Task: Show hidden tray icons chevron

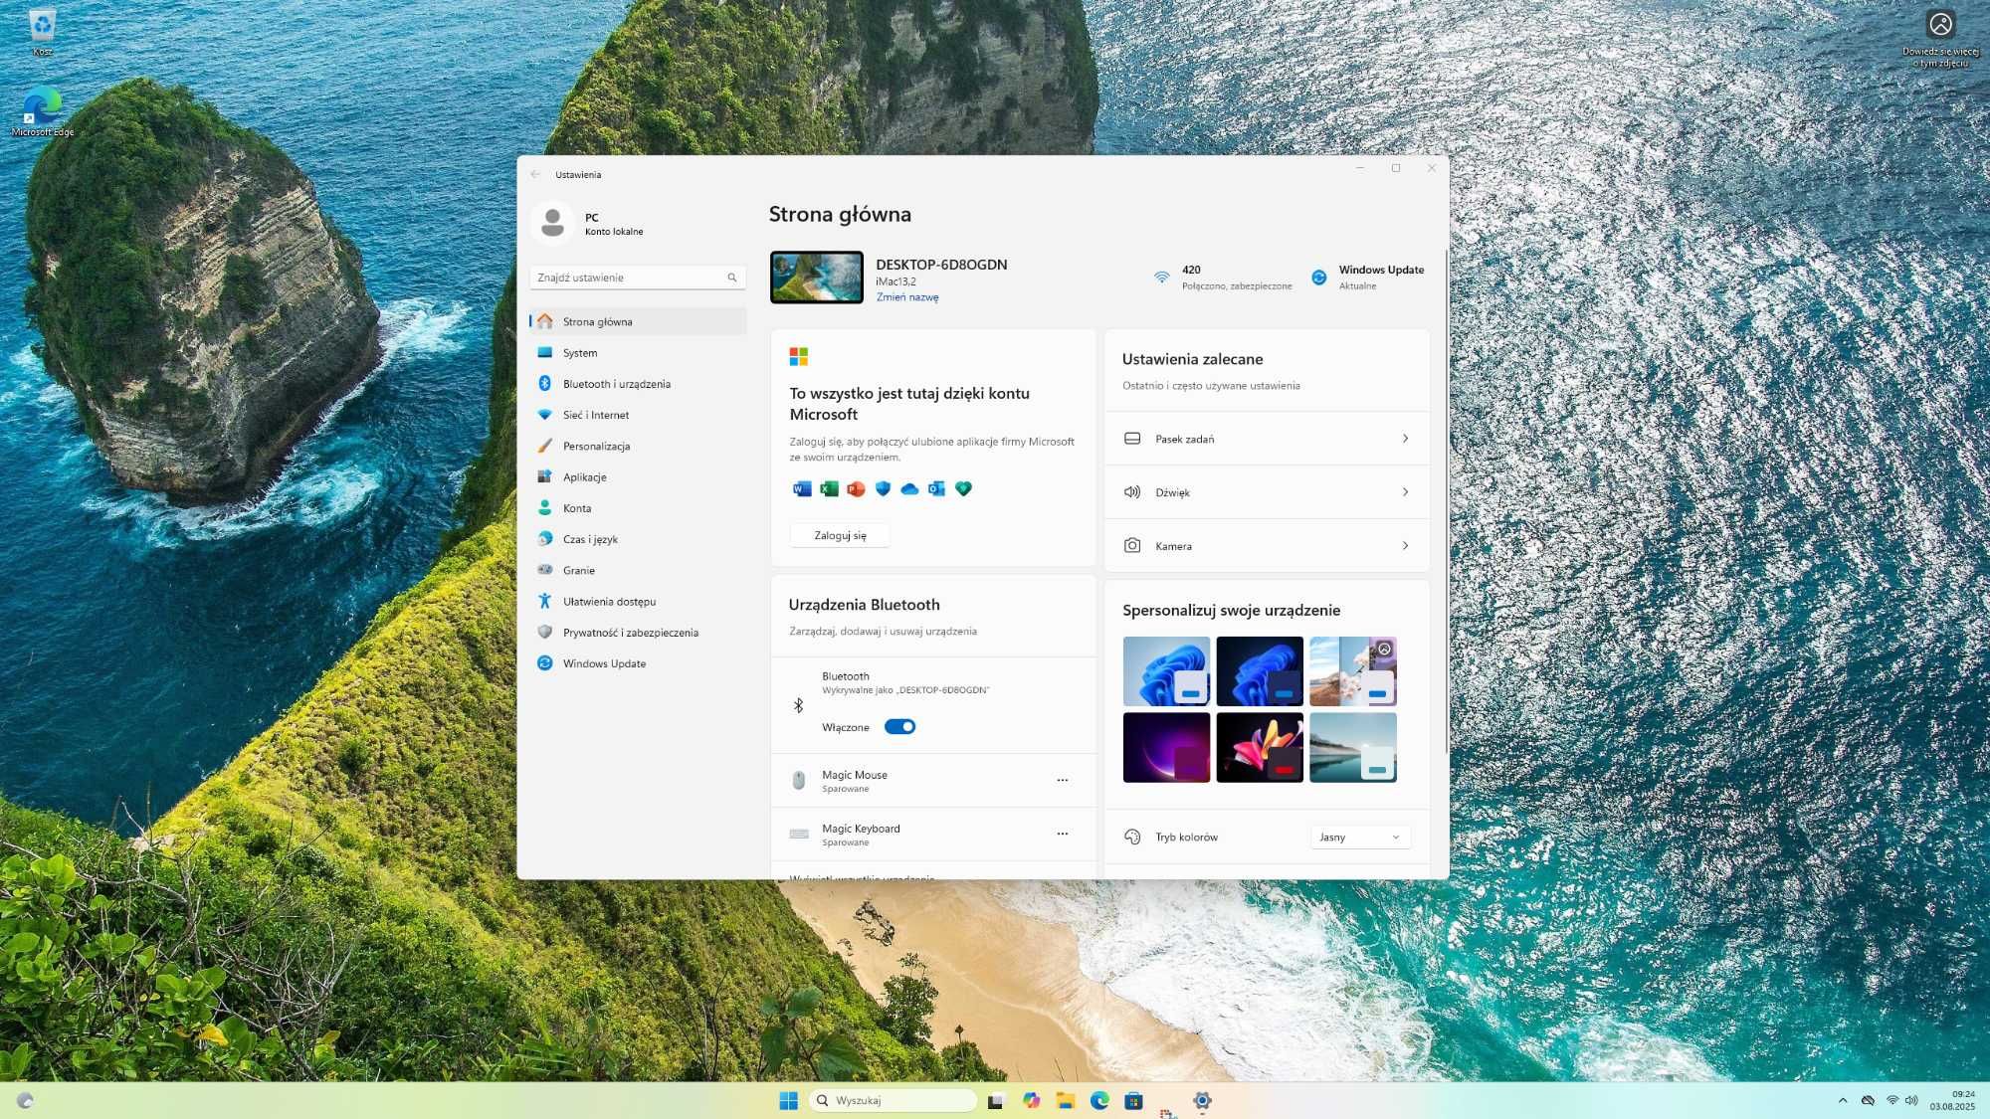Action: pyautogui.click(x=1843, y=1100)
